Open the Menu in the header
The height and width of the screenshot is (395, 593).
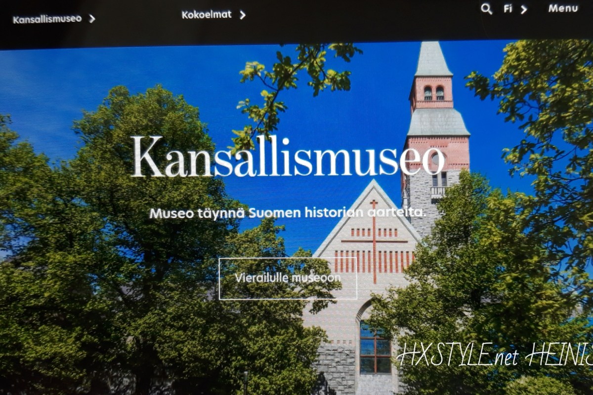[563, 8]
